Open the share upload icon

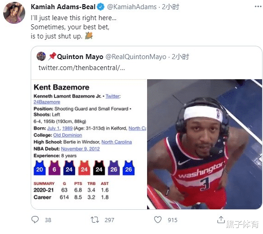(x=221, y=219)
